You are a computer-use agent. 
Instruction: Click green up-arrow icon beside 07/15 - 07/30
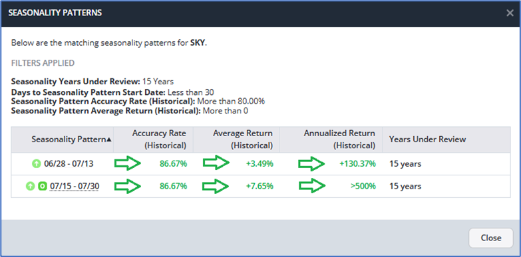[x=30, y=187]
